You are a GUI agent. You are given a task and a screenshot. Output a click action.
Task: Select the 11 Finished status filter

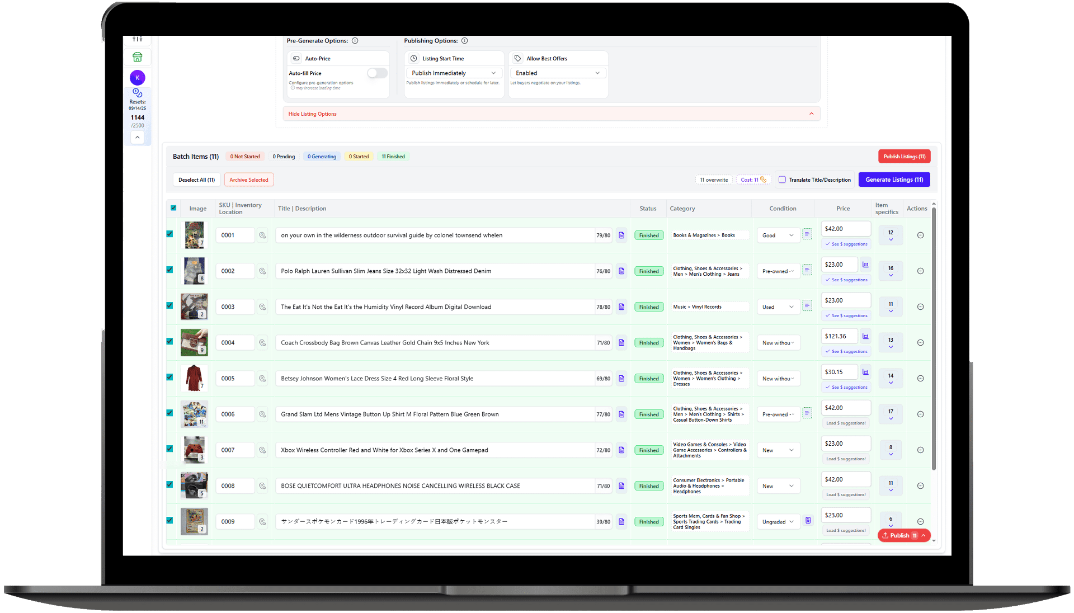(x=393, y=156)
